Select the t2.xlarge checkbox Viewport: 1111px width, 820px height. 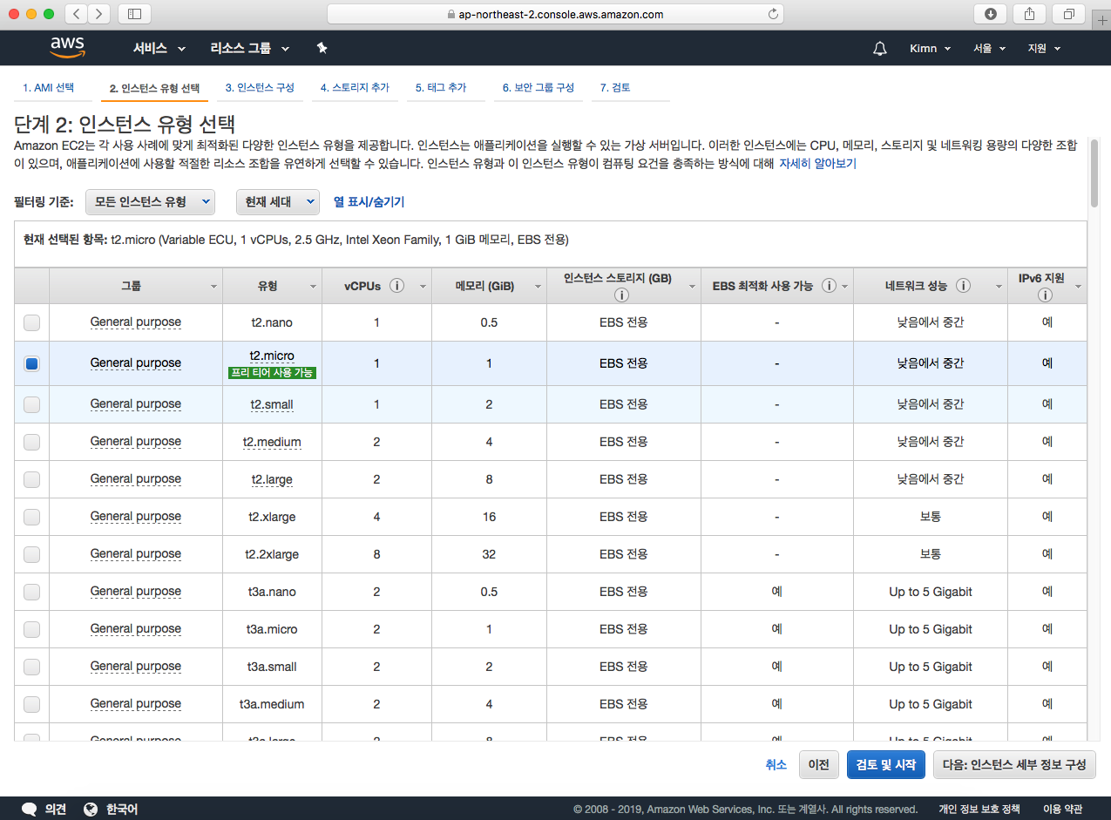coord(31,517)
